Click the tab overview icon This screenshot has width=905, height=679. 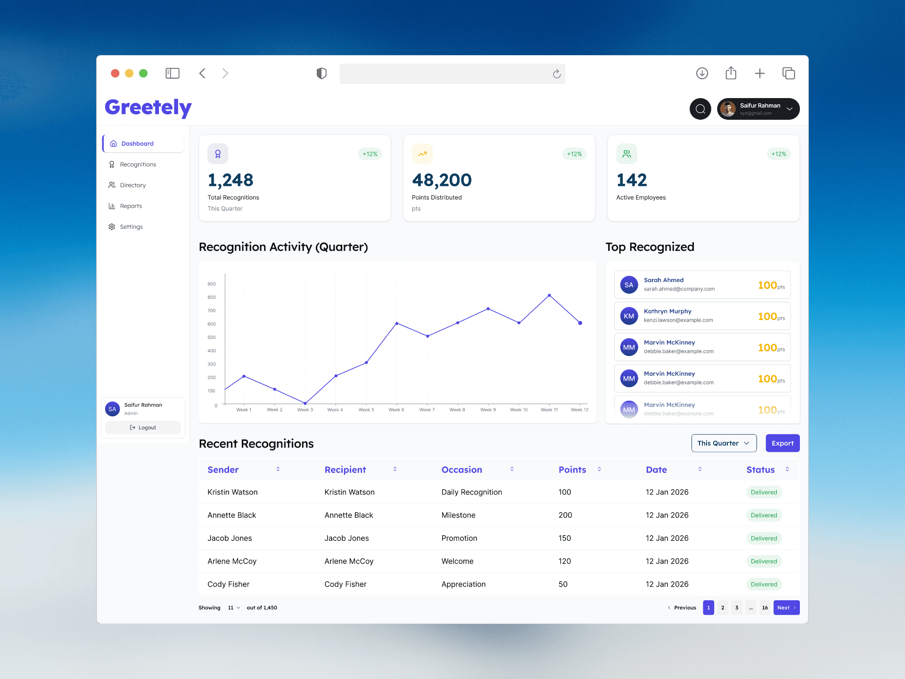coord(789,73)
